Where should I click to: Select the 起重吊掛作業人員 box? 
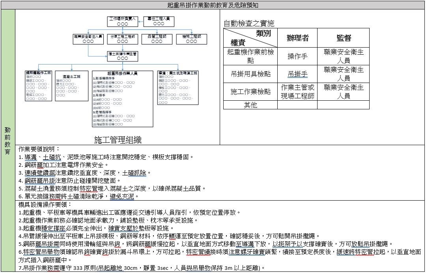click(122, 98)
